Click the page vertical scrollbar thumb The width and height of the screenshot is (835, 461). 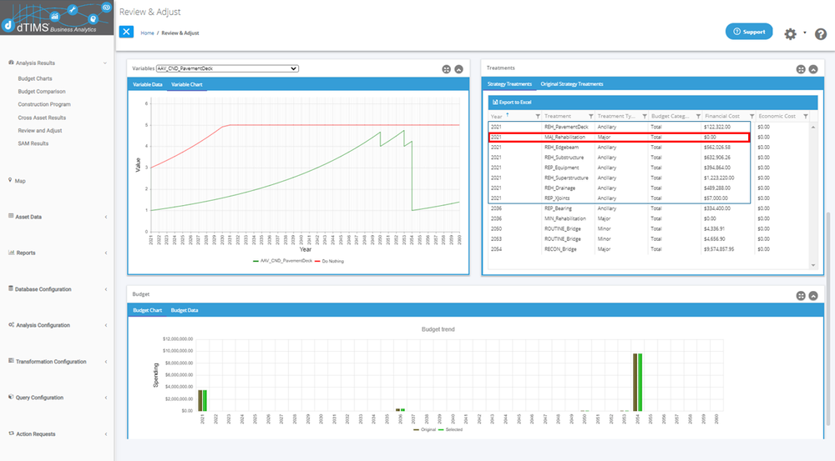tap(828, 319)
